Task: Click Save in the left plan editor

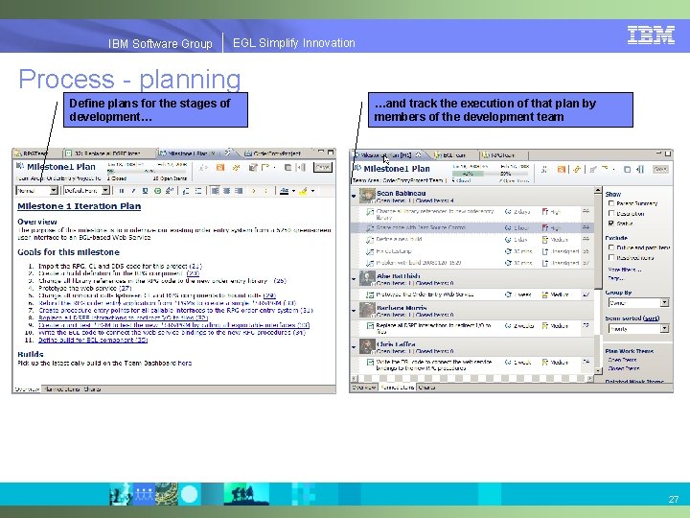Action: point(323,167)
